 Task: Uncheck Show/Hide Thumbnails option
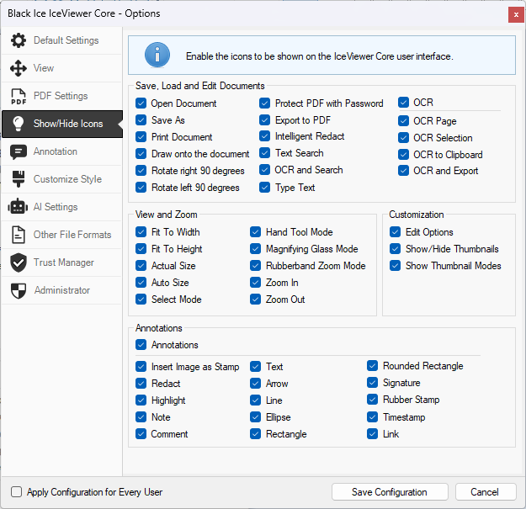pos(396,249)
